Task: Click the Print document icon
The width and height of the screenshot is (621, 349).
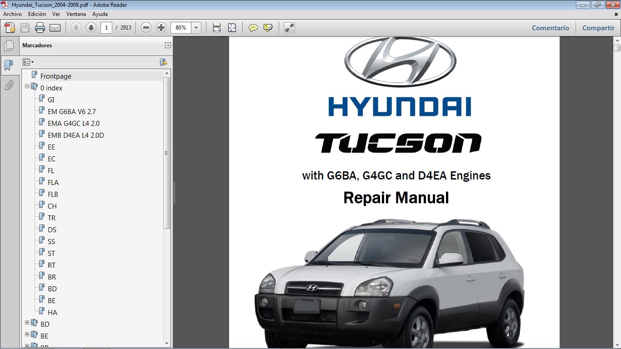Action: coord(40,28)
